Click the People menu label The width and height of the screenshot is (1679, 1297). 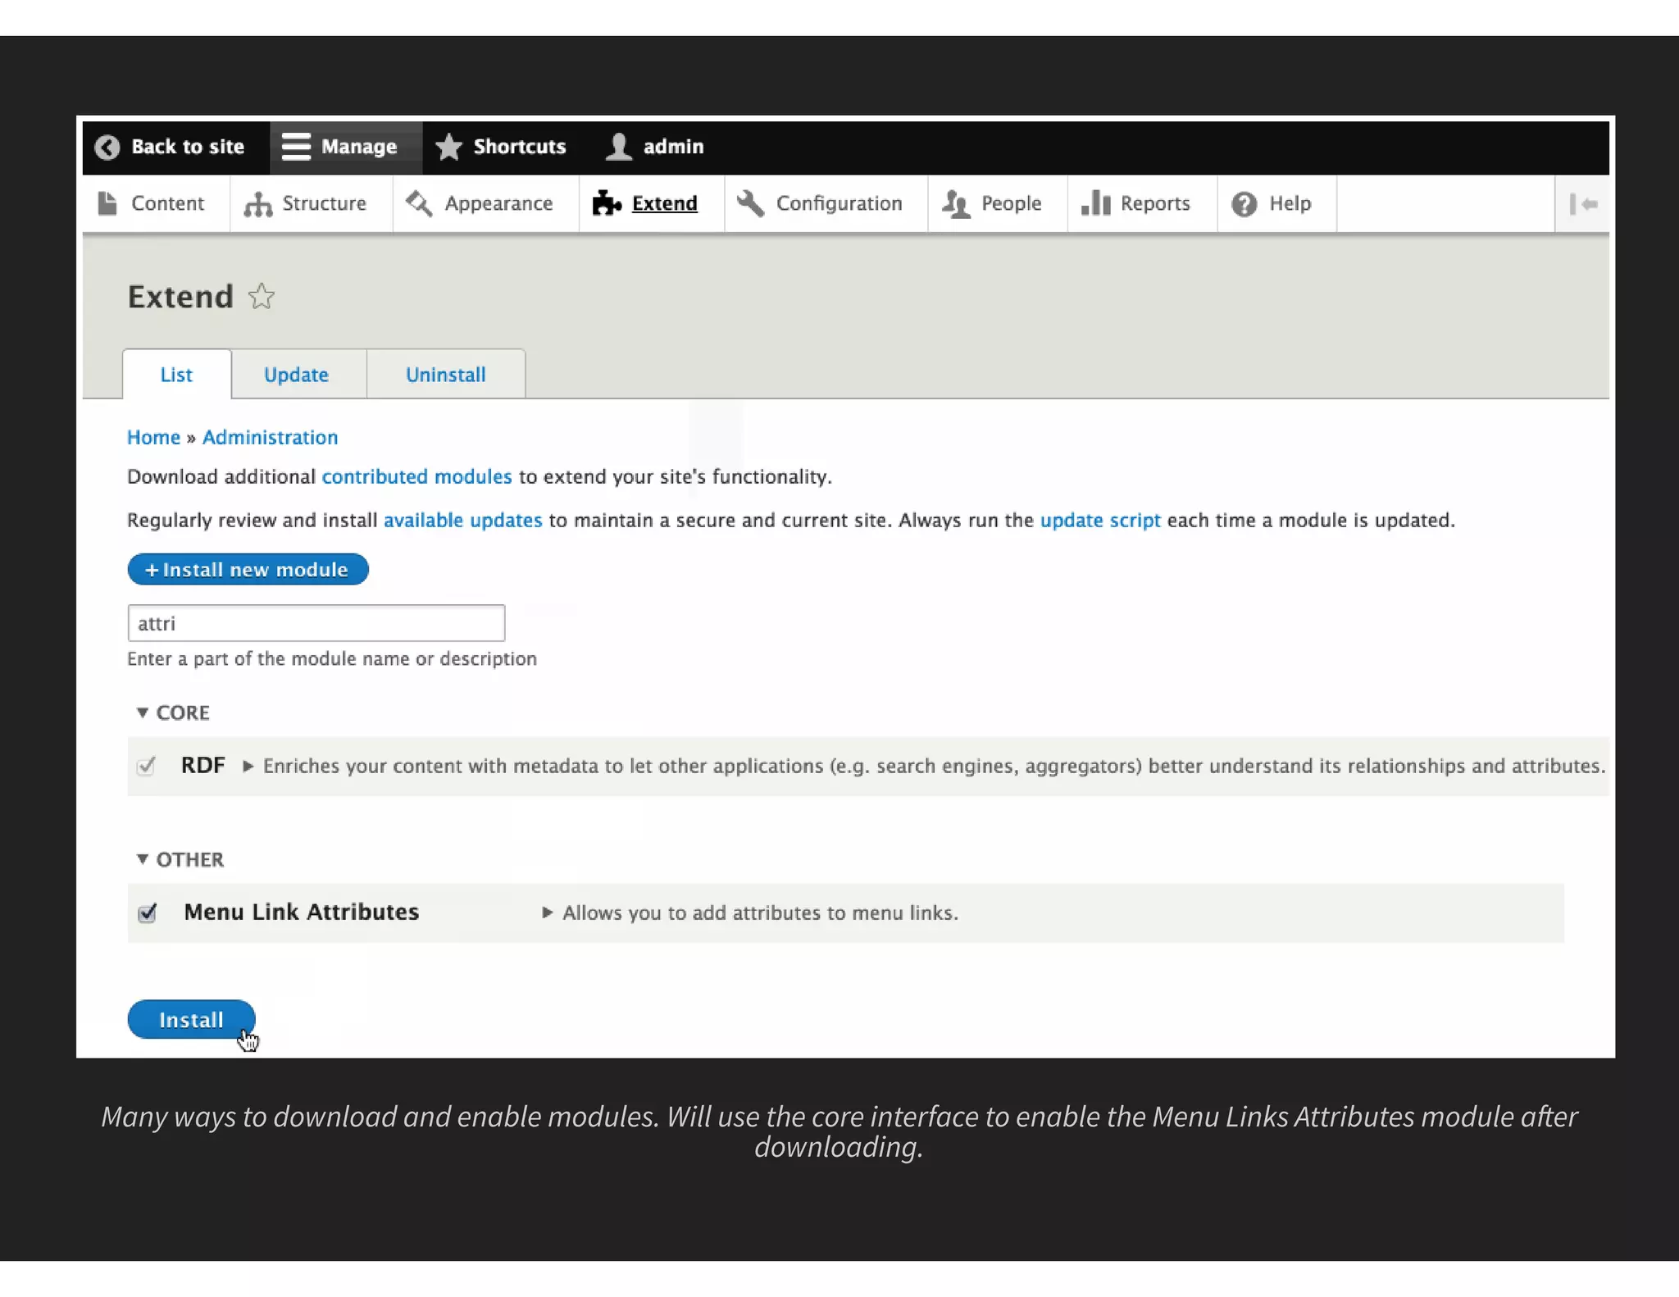click(1011, 203)
